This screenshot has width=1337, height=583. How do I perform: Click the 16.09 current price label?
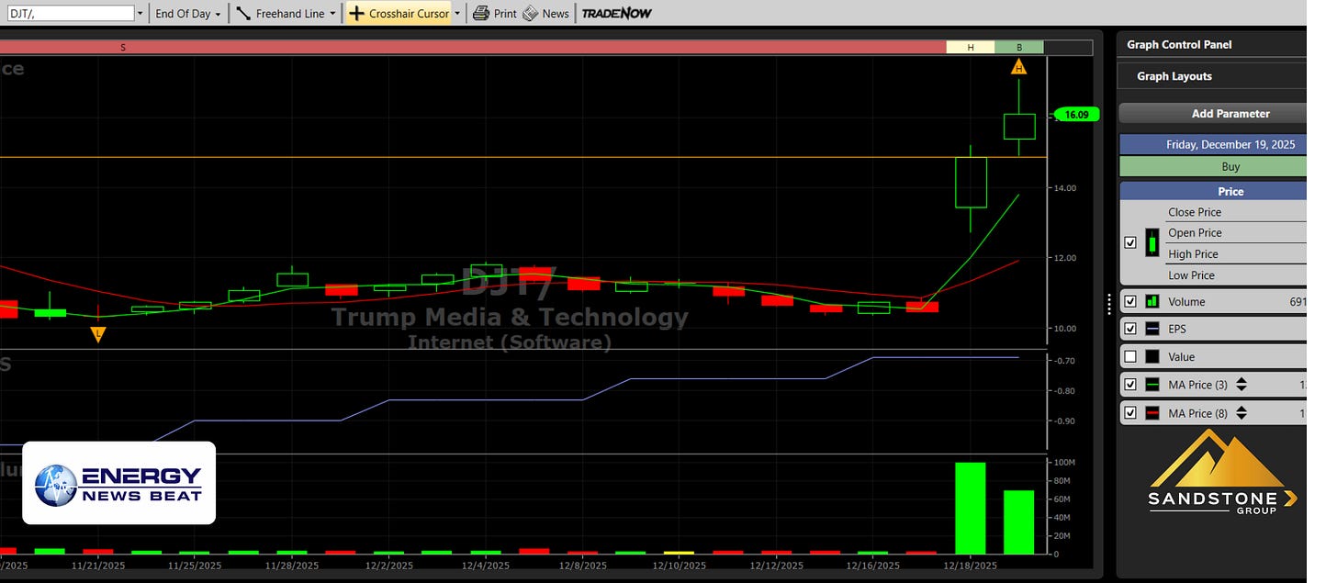click(1077, 115)
